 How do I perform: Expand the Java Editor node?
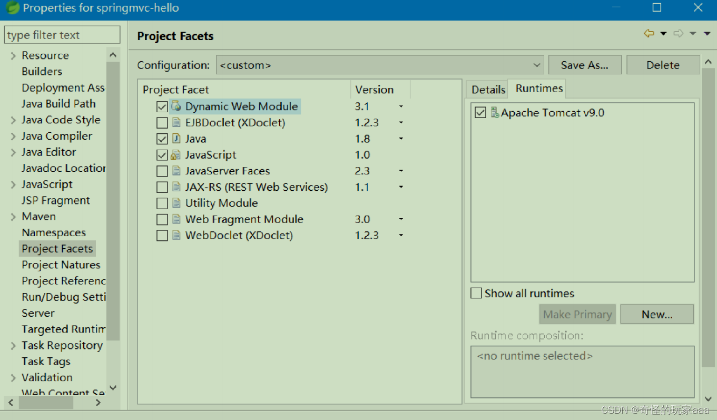click(x=13, y=152)
